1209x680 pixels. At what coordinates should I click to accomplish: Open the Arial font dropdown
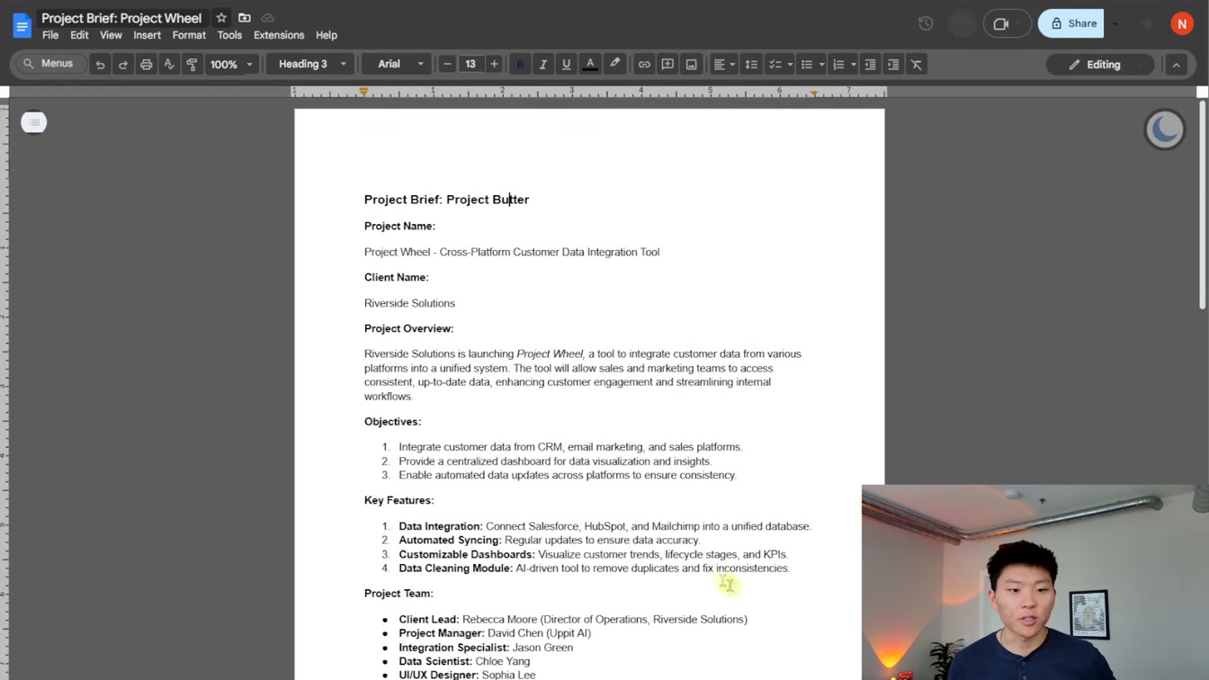[399, 65]
